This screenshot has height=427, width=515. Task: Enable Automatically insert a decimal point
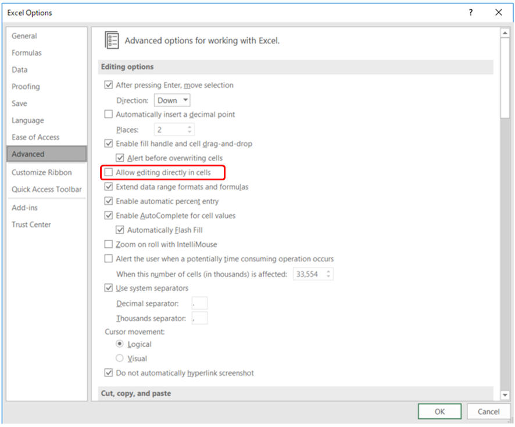(x=108, y=114)
